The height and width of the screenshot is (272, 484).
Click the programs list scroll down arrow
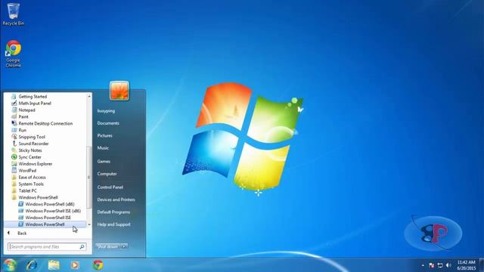89,224
